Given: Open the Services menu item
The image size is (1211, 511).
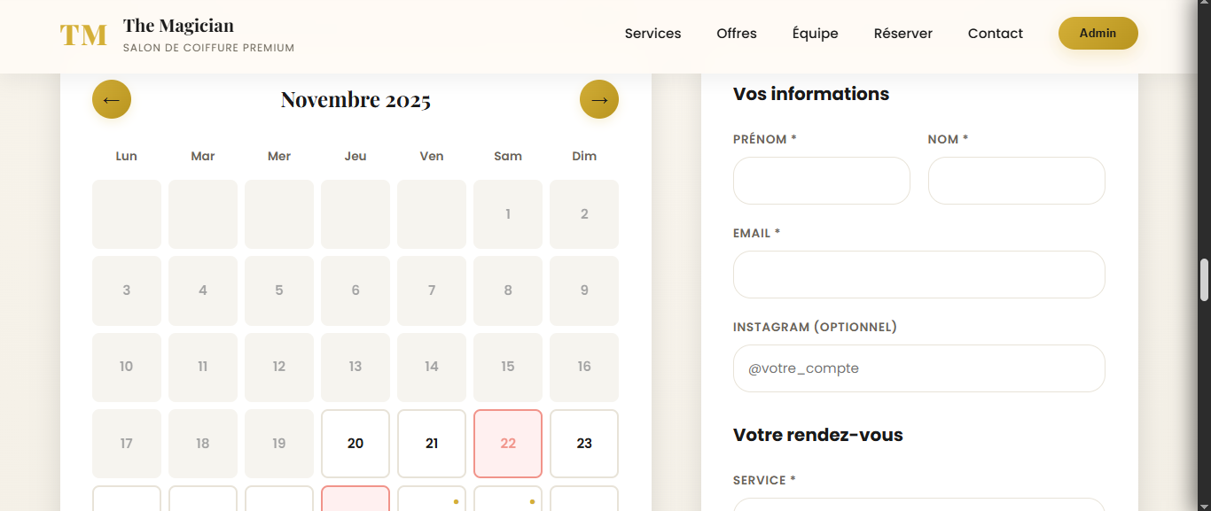Looking at the screenshot, I should tap(652, 33).
